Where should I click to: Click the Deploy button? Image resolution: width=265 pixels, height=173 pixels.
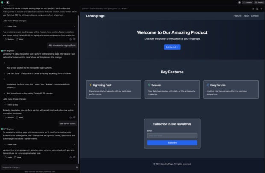click(x=259, y=3)
